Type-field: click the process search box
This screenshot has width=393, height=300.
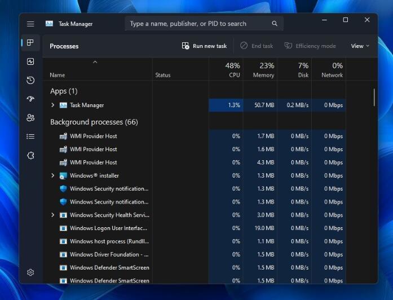pos(204,24)
